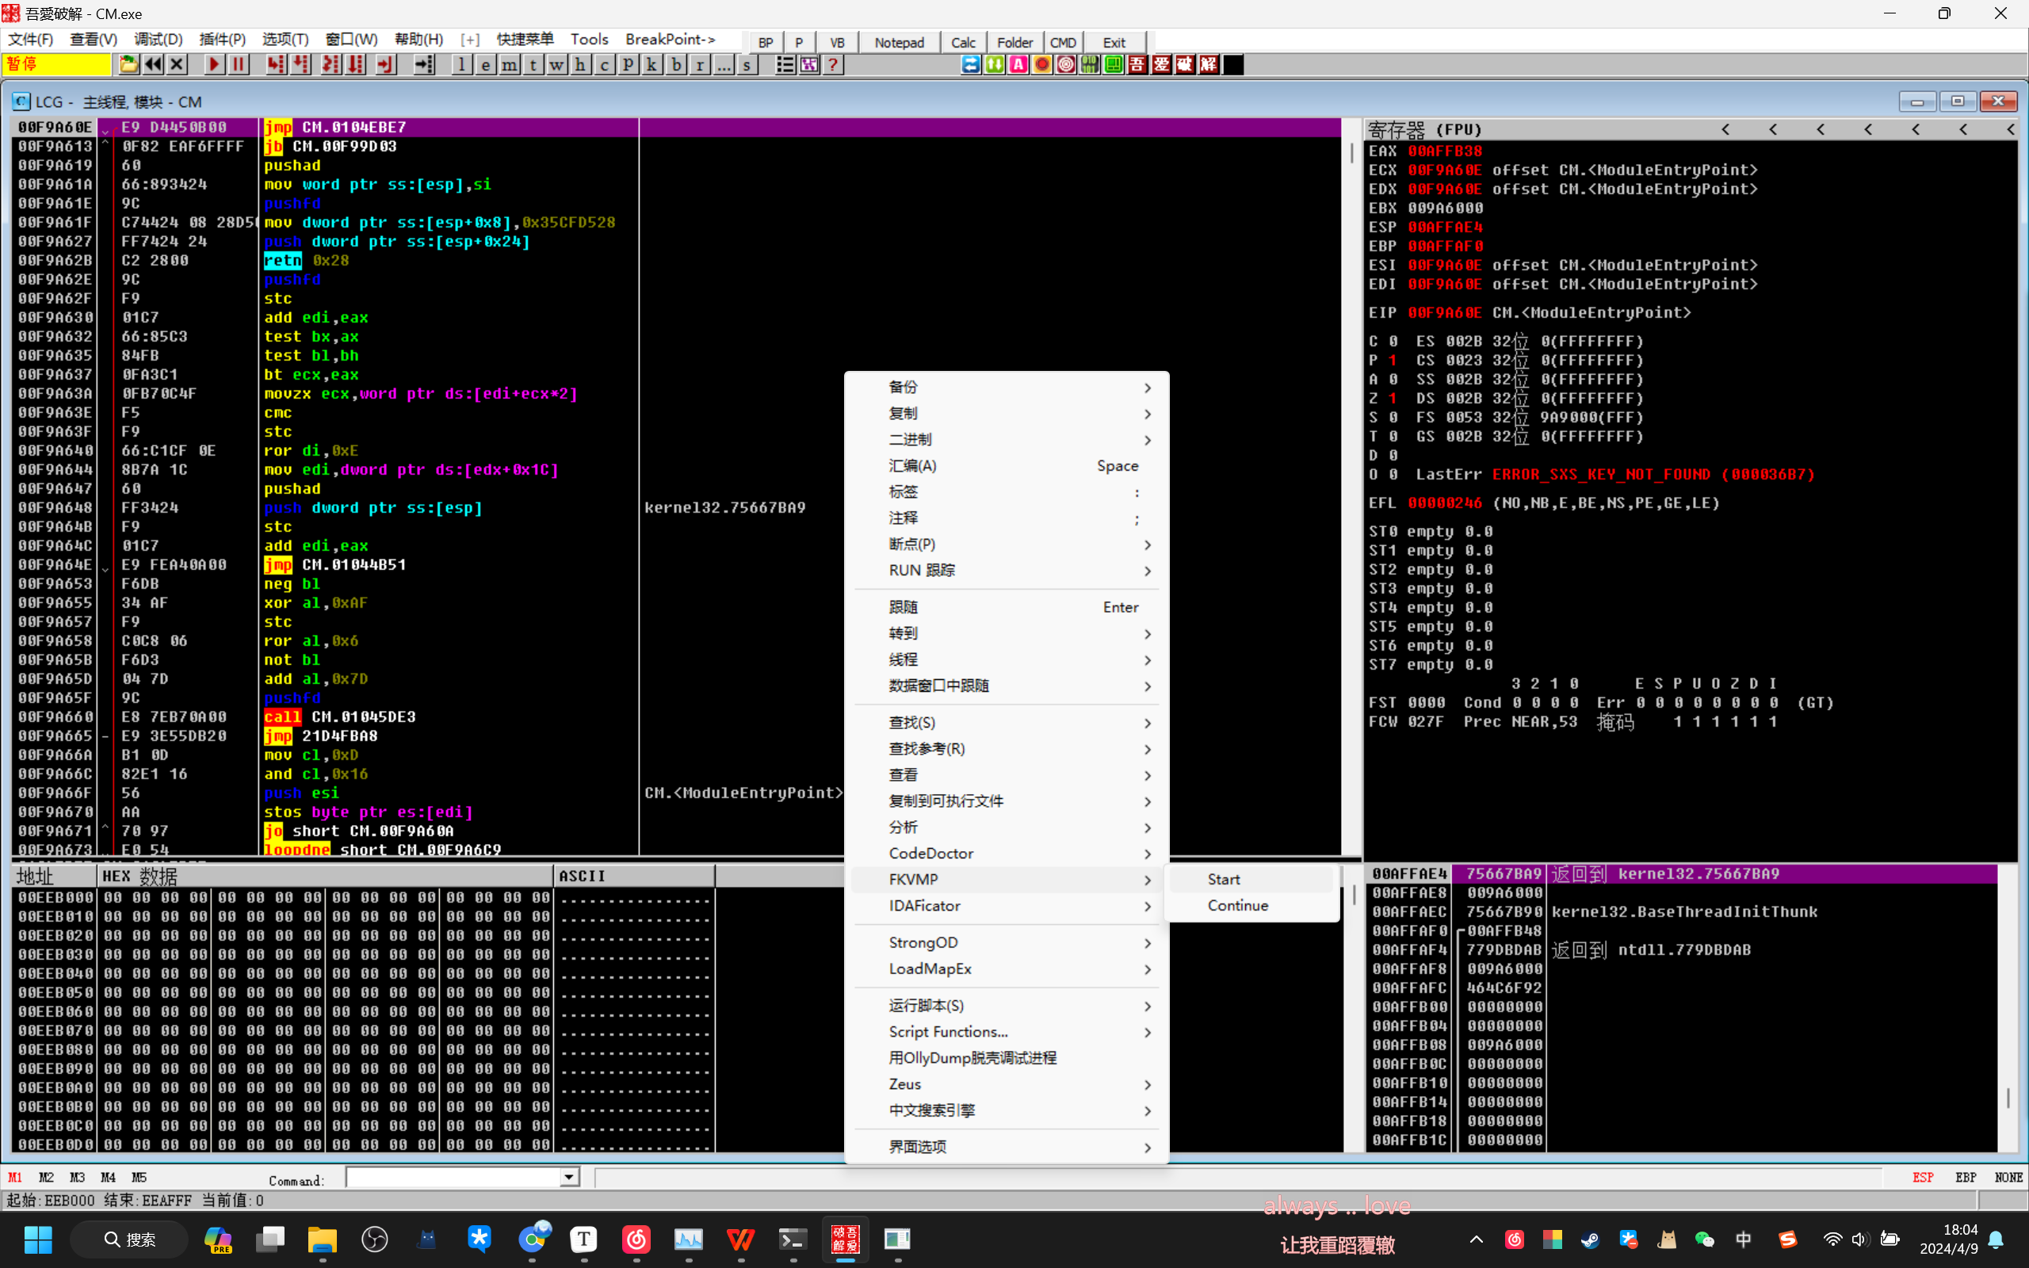Pause execution with the red pause icon

coord(239,64)
